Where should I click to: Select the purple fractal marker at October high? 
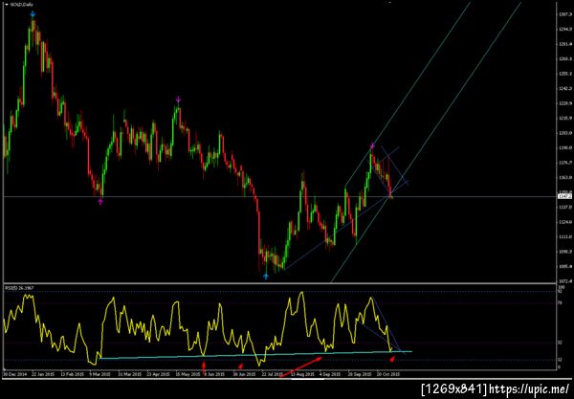click(x=372, y=145)
